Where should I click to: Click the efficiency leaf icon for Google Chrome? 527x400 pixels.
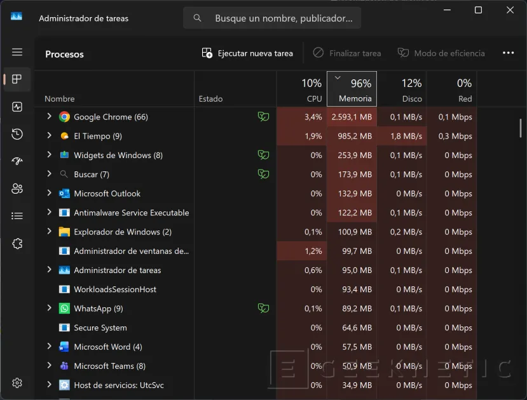click(263, 116)
